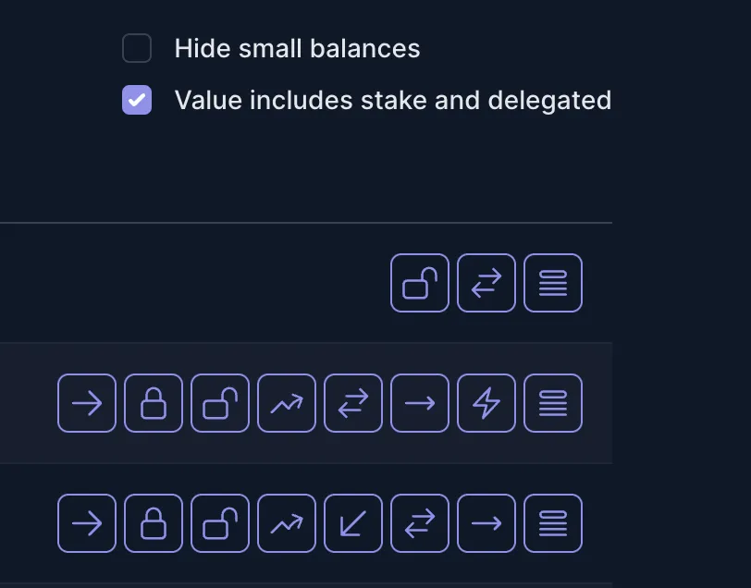Viewport: 751px width, 588px height.
Task: Click the trending chart icon in second row
Action: [x=287, y=403]
